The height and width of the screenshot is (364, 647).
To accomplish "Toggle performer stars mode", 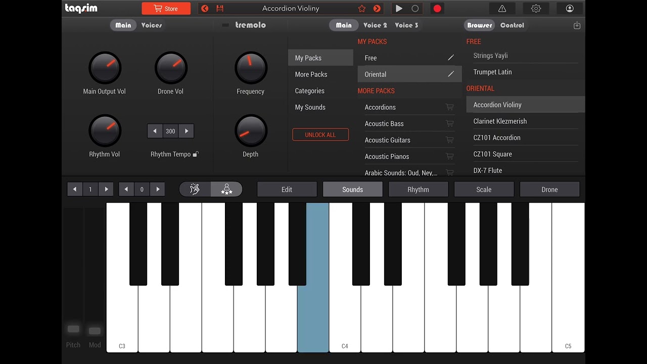I will point(226,190).
